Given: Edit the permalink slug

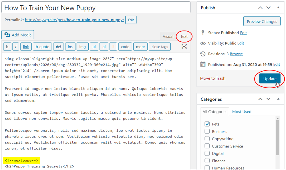Looking at the screenshot, I should (x=131, y=20).
